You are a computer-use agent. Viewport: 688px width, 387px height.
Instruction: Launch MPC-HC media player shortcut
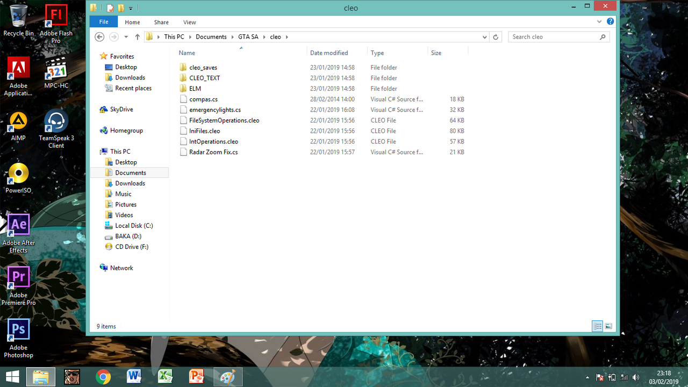[x=56, y=73]
